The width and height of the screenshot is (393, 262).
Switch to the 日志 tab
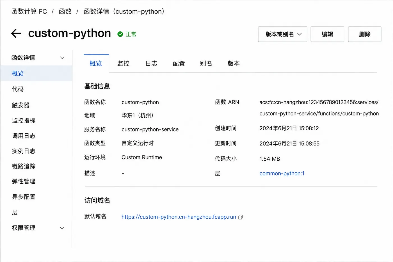pyautogui.click(x=151, y=63)
